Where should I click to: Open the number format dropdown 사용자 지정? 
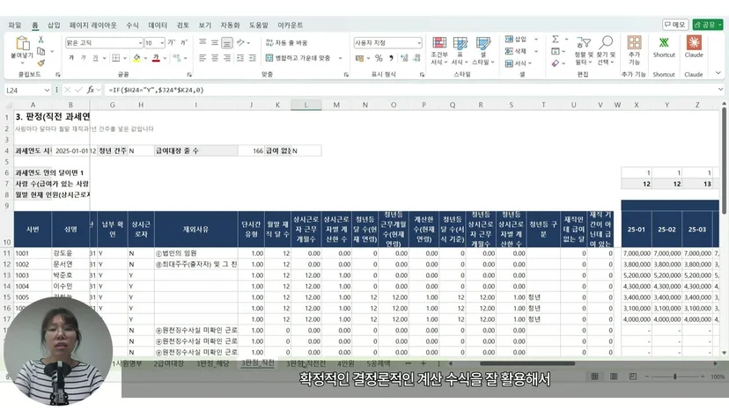[419, 43]
